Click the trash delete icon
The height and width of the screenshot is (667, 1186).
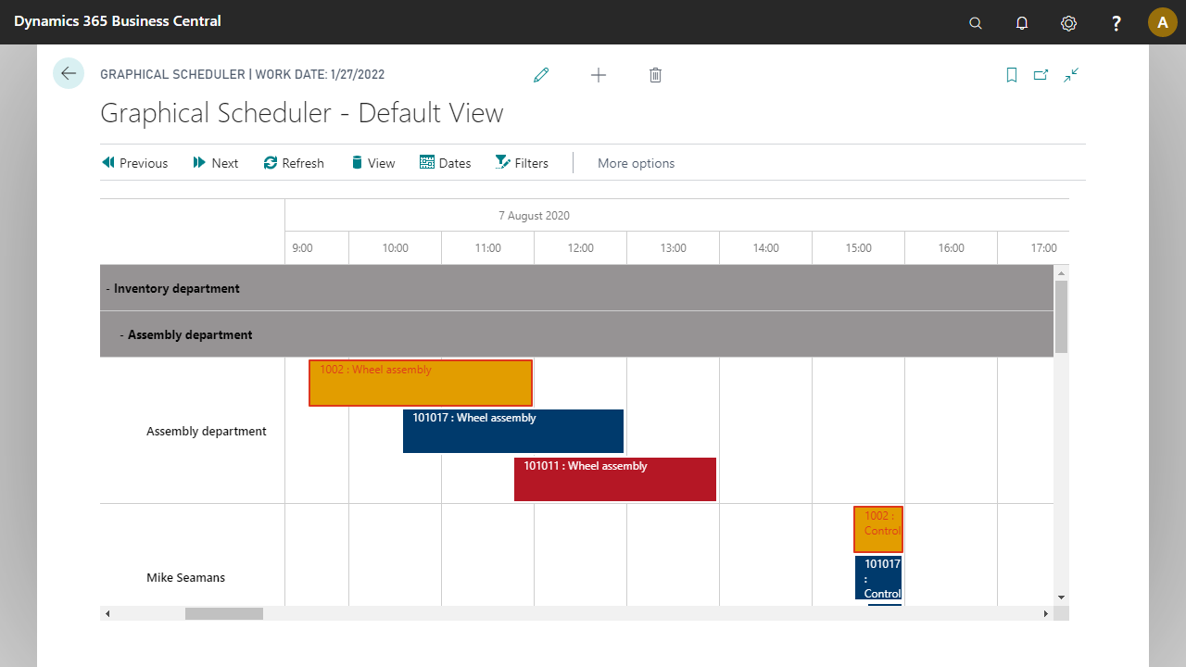655,75
